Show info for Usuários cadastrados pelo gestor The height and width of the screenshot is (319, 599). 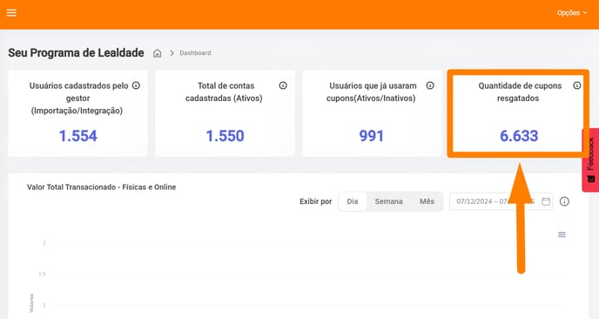[136, 85]
